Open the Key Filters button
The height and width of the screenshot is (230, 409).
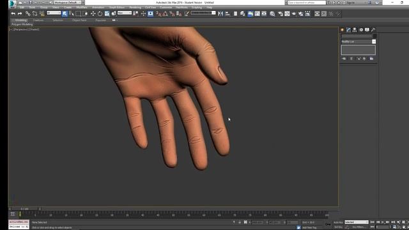359,227
